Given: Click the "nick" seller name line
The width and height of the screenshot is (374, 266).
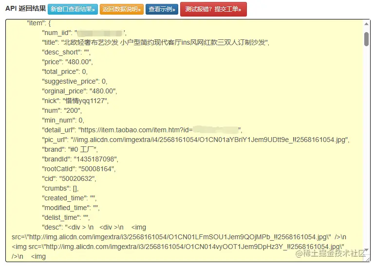Looking at the screenshot, I should coord(75,101).
